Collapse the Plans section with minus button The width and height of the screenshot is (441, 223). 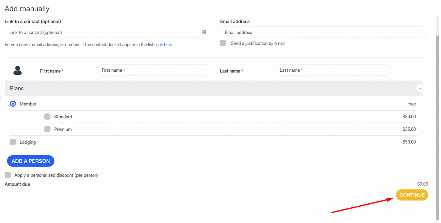click(x=420, y=88)
